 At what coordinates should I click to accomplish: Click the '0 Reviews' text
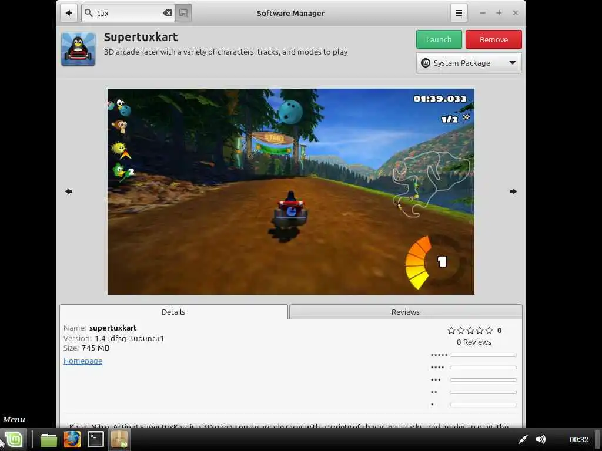474,342
